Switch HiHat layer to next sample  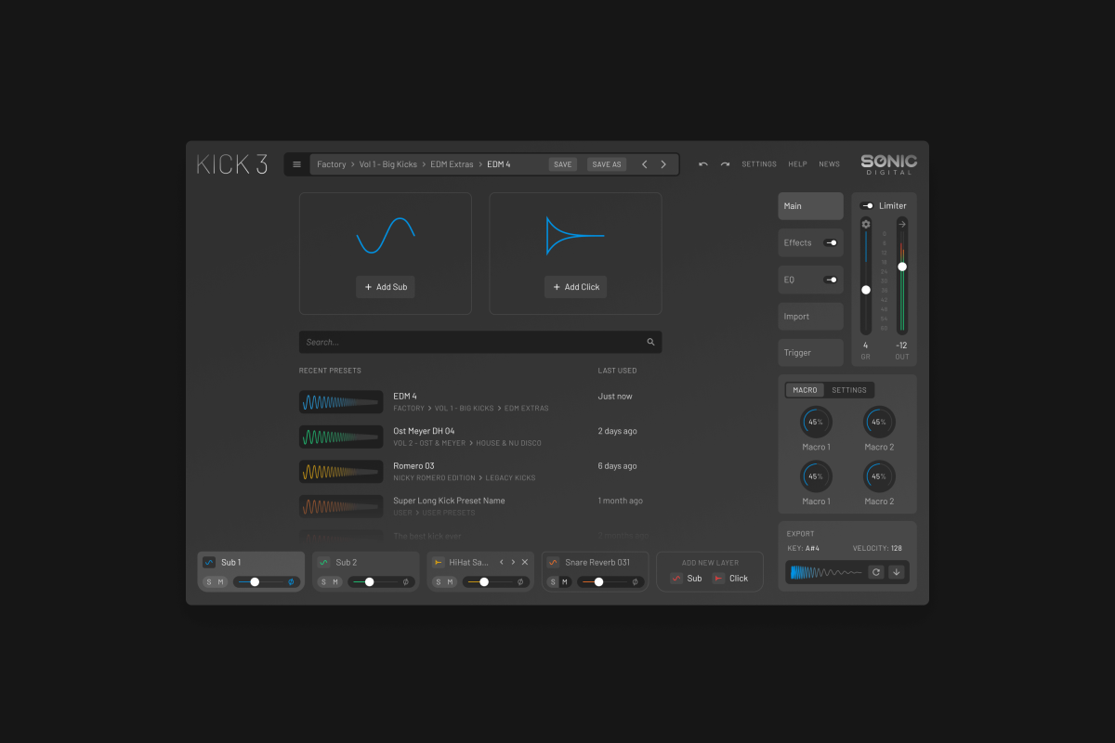(513, 562)
